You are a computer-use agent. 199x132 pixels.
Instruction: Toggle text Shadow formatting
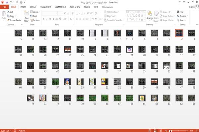(x=53, y=19)
